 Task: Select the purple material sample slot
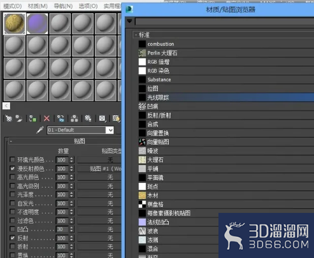[x=38, y=24]
